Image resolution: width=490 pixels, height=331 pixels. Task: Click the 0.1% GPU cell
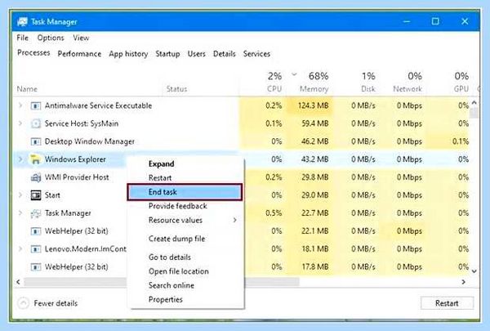pos(461,141)
